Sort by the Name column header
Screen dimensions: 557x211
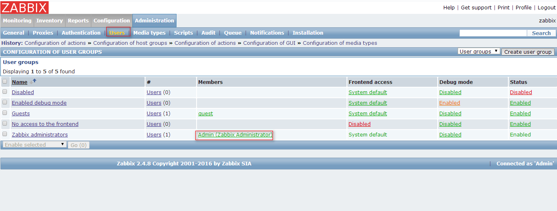click(x=20, y=82)
